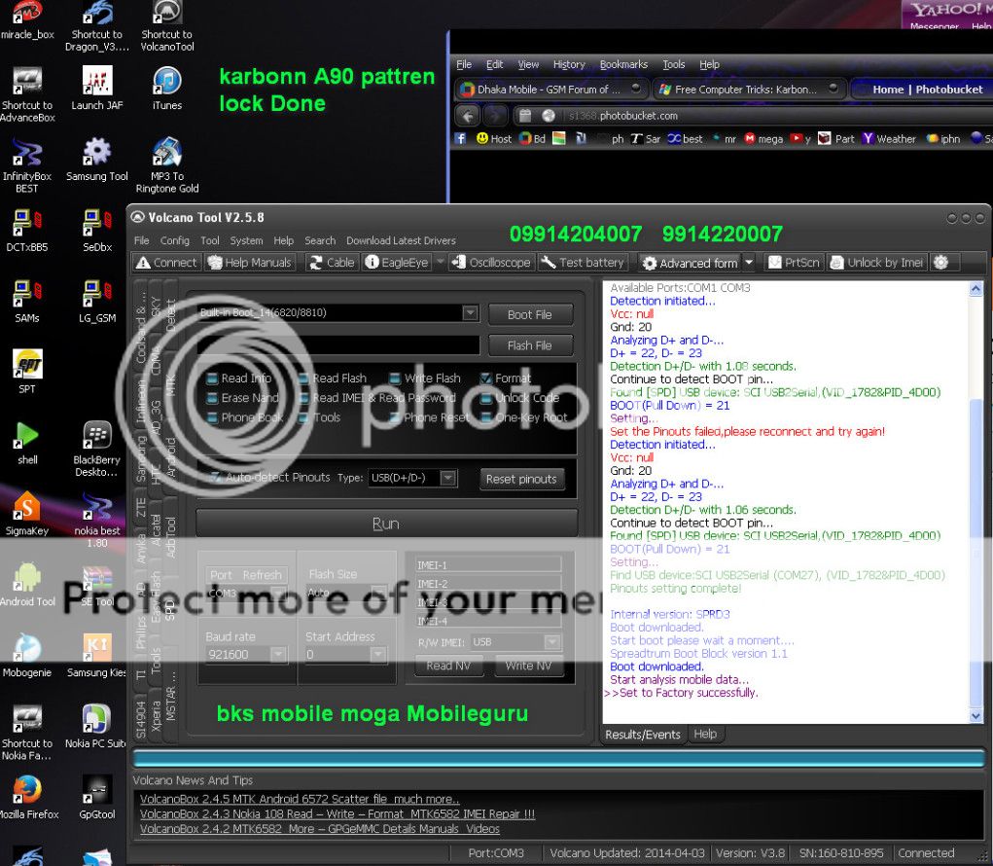The image size is (993, 866).
Task: Open the Bookmarks menu in Firefox
Action: (x=623, y=64)
